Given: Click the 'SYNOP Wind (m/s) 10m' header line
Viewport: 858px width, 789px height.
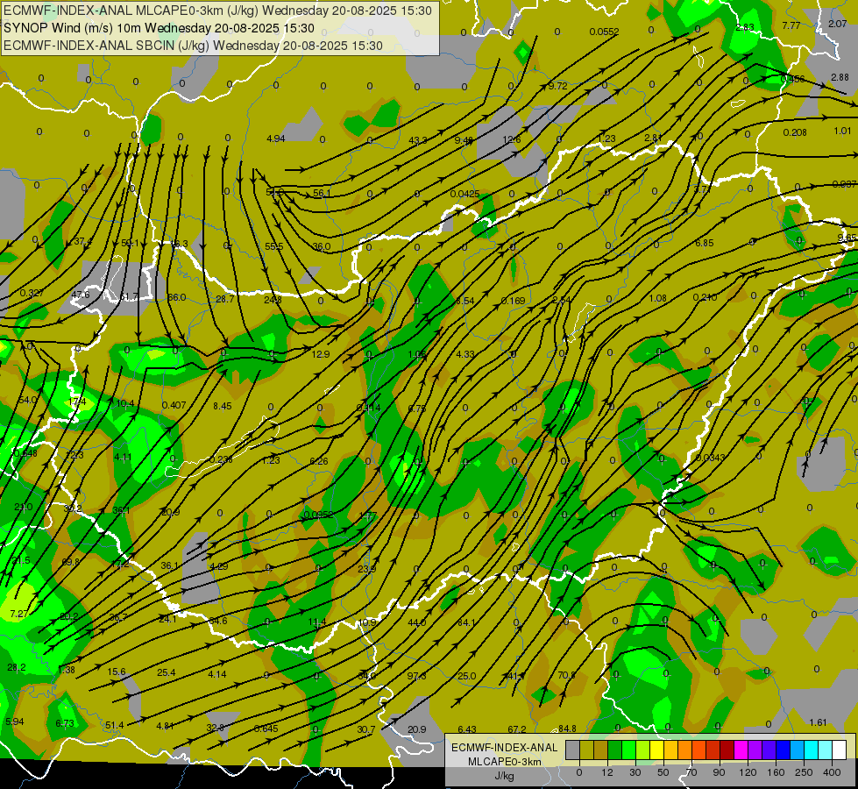Looking at the screenshot, I should [159, 28].
